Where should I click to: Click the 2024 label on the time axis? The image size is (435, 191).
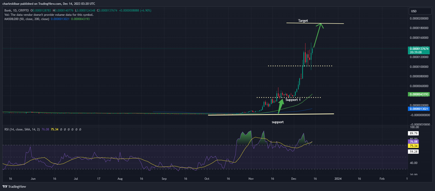click(338, 179)
